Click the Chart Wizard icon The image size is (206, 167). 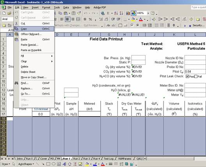tap(128, 13)
